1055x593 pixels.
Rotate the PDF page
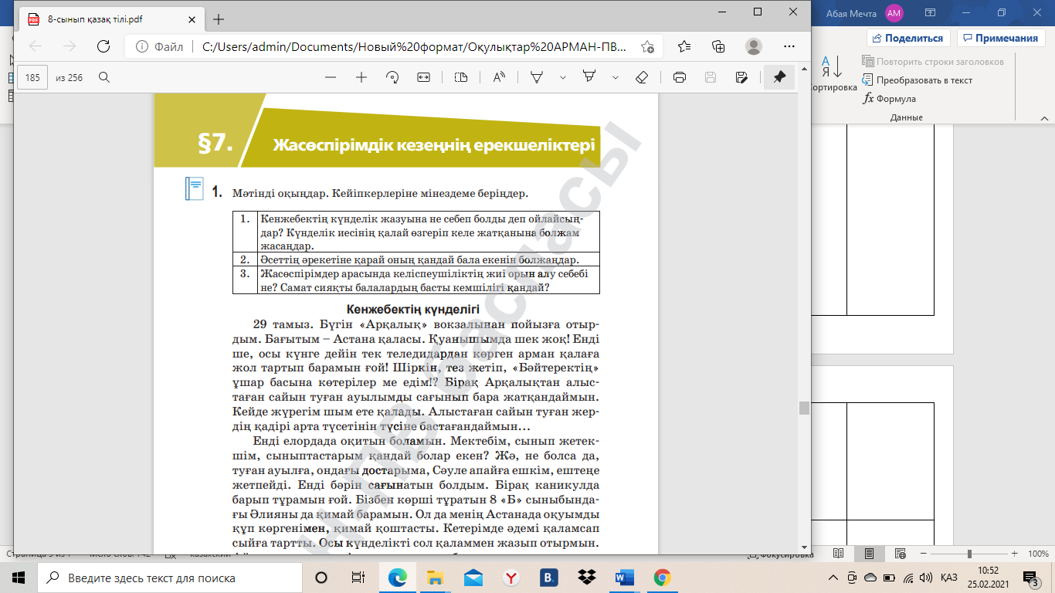tap(392, 77)
